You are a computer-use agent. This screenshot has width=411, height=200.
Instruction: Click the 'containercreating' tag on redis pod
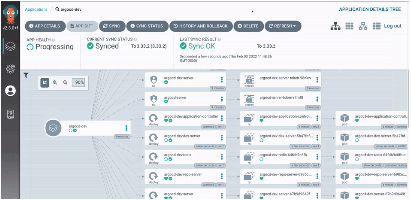tap(395, 166)
